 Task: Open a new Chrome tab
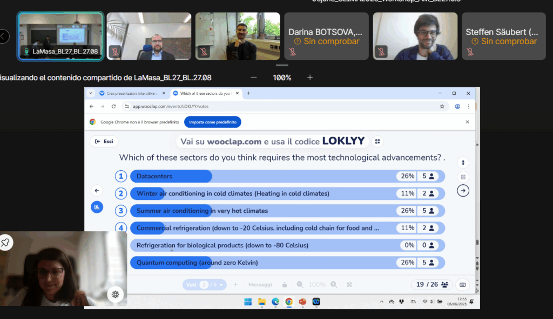(x=248, y=93)
